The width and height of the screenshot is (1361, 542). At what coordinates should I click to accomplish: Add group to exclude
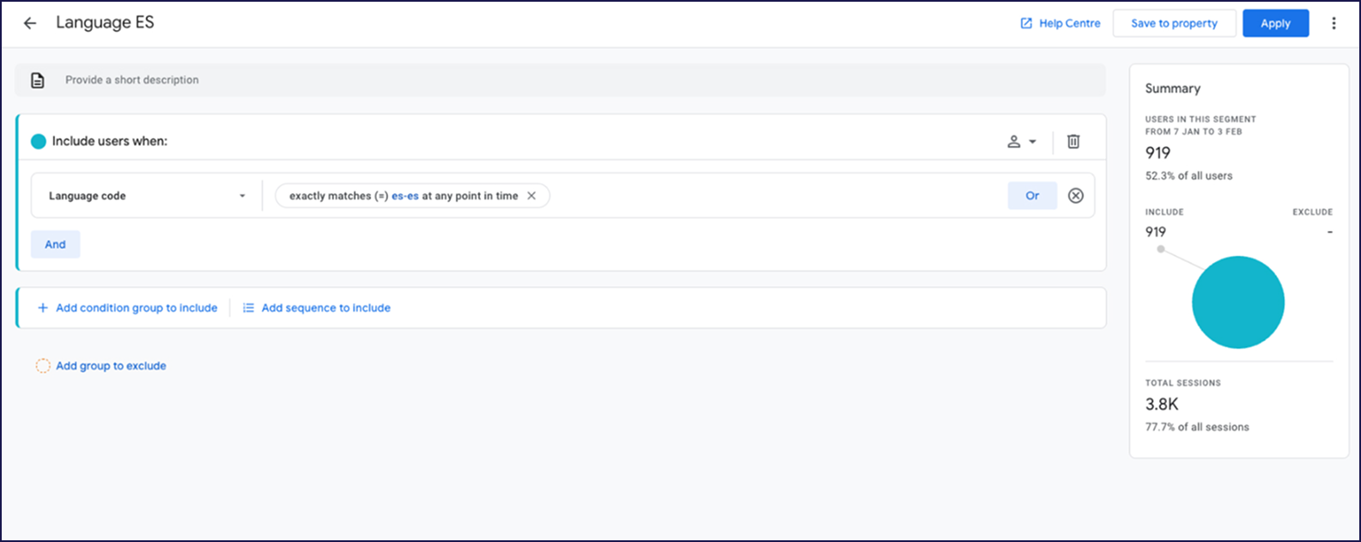point(101,366)
